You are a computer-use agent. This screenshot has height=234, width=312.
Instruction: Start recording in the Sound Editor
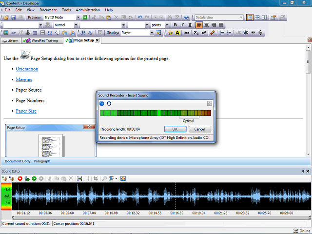pos(20,179)
